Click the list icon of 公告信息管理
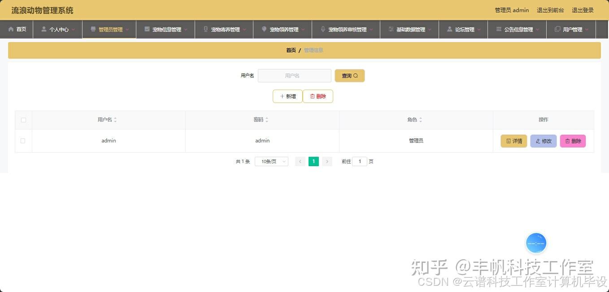The image size is (609, 292). click(499, 29)
